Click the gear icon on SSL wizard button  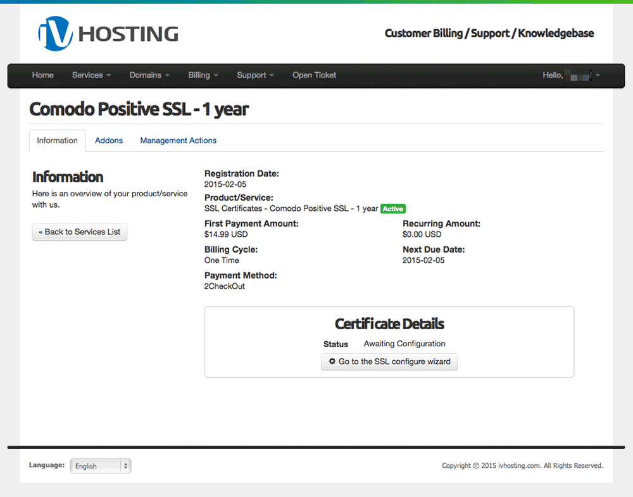tap(332, 362)
